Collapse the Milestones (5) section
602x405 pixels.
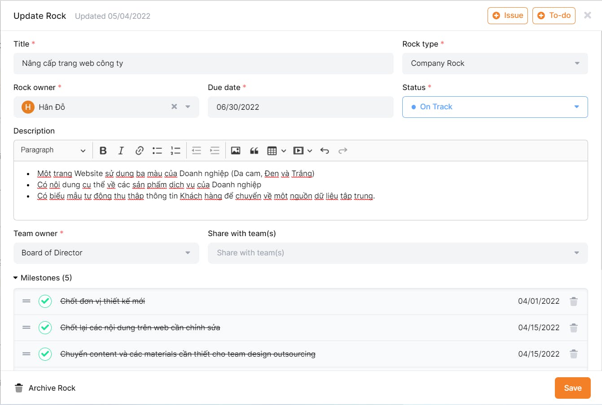pyautogui.click(x=43, y=278)
